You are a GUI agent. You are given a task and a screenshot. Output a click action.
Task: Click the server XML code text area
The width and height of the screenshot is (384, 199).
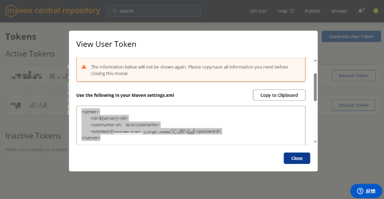point(191,125)
